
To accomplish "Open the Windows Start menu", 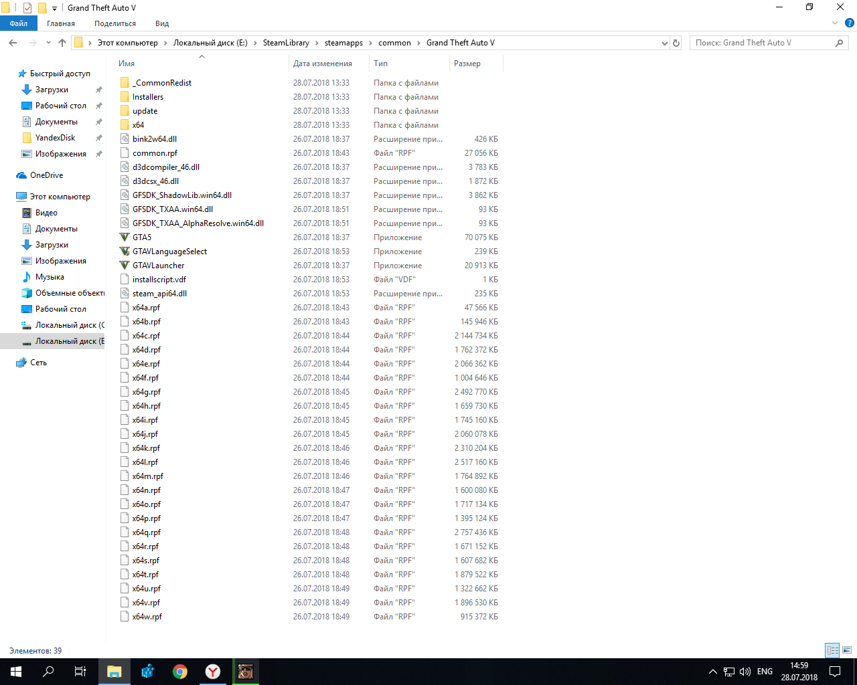I will tap(16, 672).
